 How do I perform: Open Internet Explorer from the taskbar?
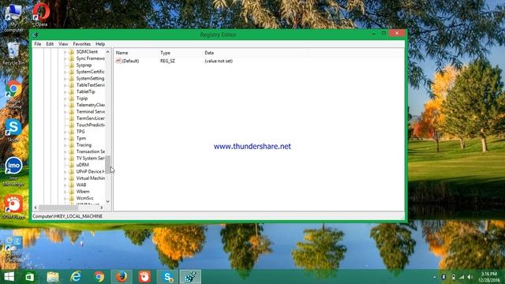click(76, 277)
